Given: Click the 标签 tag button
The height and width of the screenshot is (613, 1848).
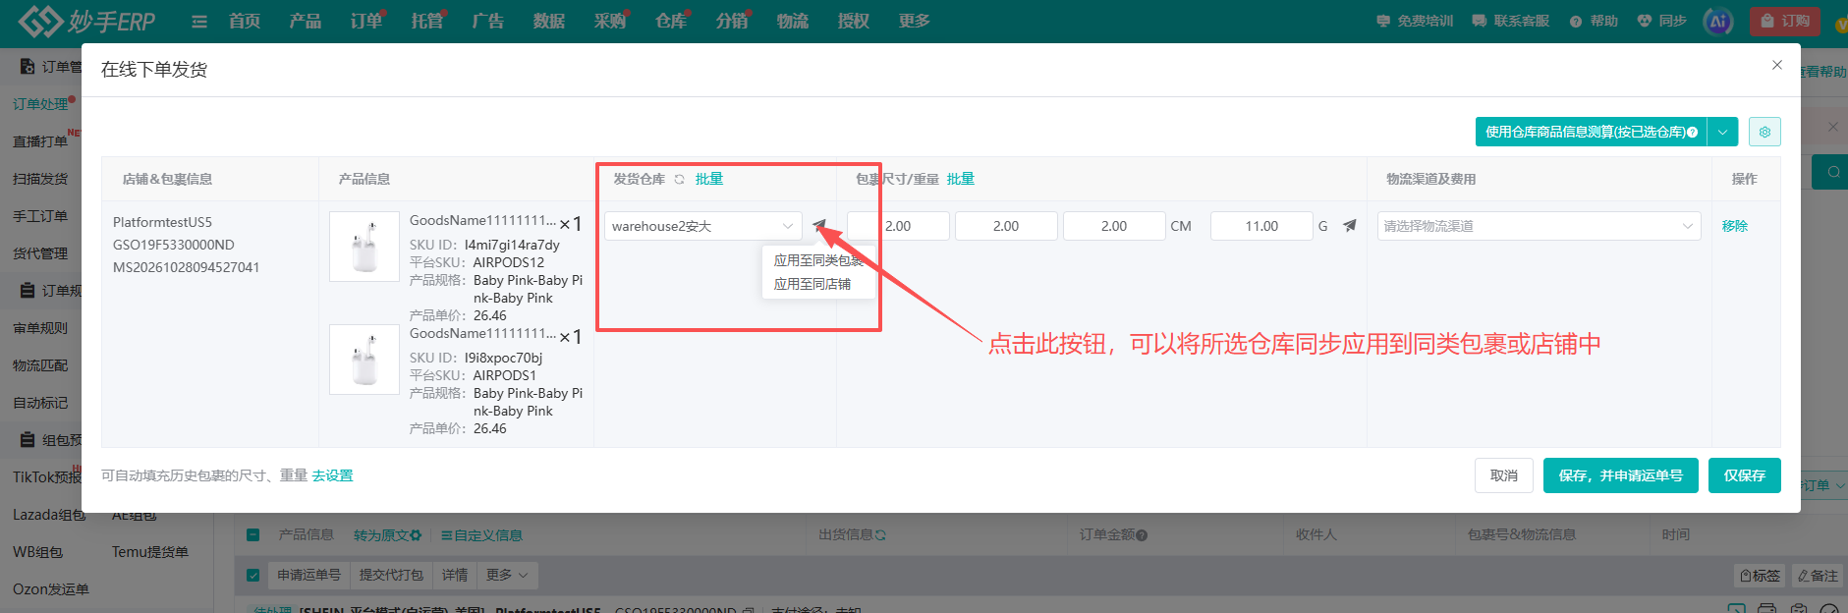Looking at the screenshot, I should coord(1760,576).
